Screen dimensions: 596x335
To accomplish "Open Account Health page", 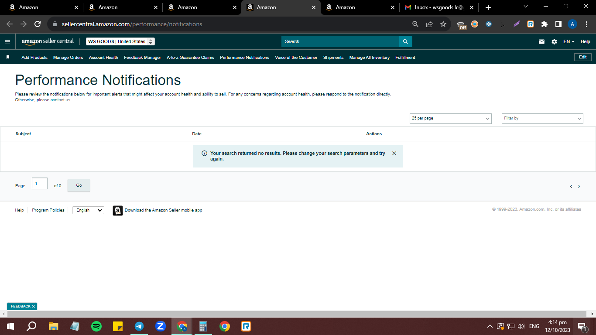I will (103, 57).
